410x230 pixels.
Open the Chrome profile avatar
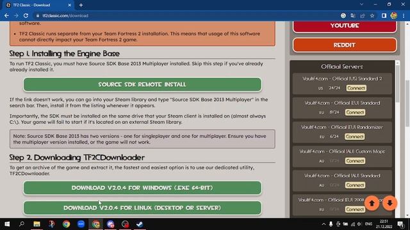pyautogui.click(x=394, y=15)
